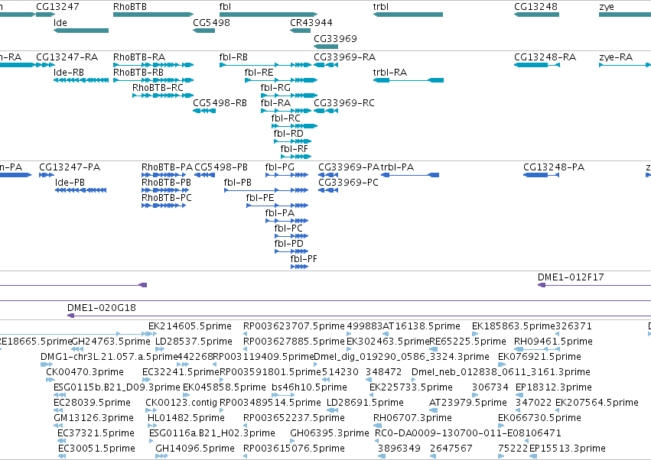Select transcript RhoBTB-RC
651x460 pixels.
pyautogui.click(x=158, y=88)
